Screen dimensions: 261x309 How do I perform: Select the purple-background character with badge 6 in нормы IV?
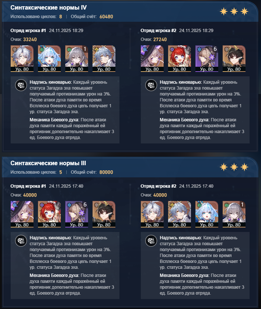[207, 59]
